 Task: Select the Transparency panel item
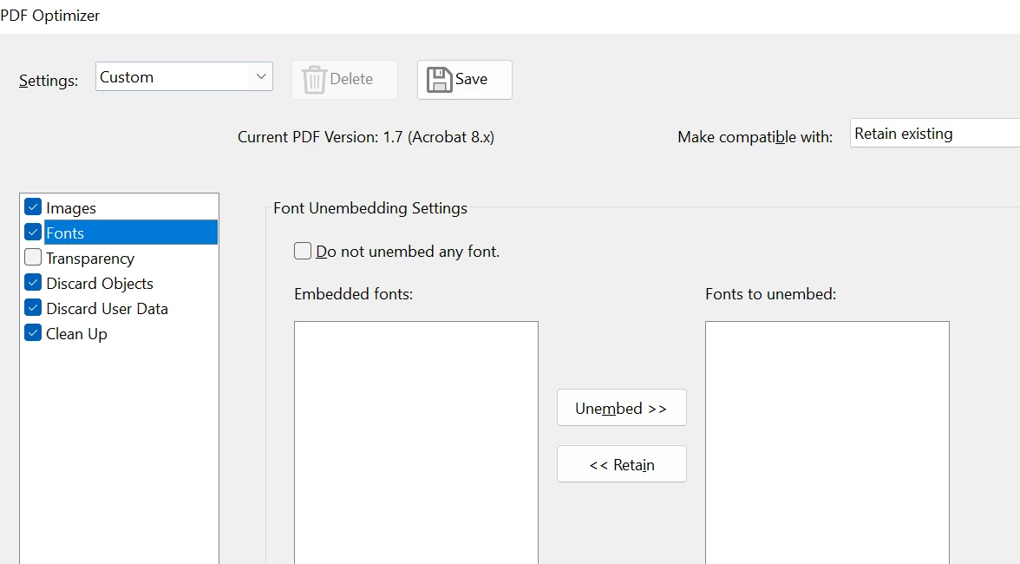(90, 259)
